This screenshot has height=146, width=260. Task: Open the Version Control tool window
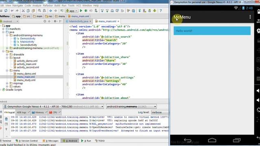coord(27,141)
